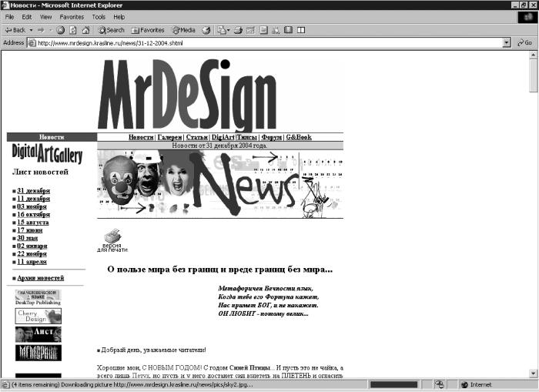The width and height of the screenshot is (539, 392).
Task: Click the status bar download progress bar
Action: click(x=394, y=384)
